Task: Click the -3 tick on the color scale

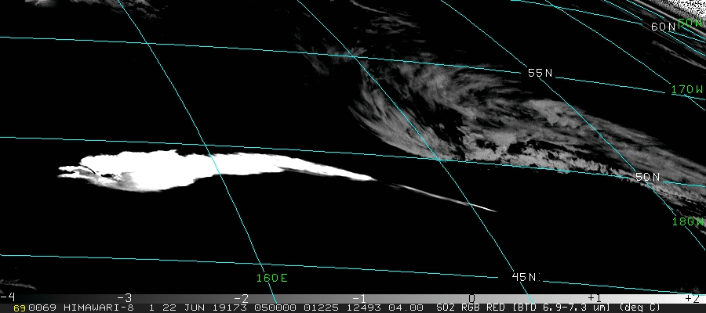Action: [x=123, y=297]
